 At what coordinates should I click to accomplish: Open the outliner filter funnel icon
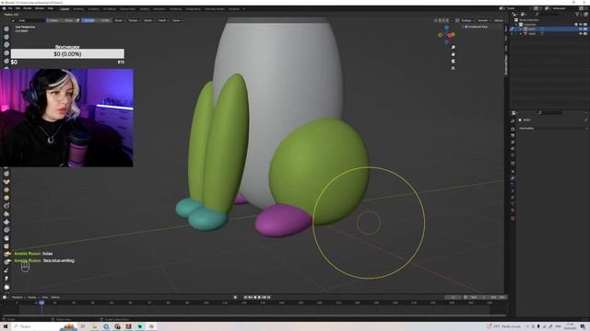pos(577,15)
